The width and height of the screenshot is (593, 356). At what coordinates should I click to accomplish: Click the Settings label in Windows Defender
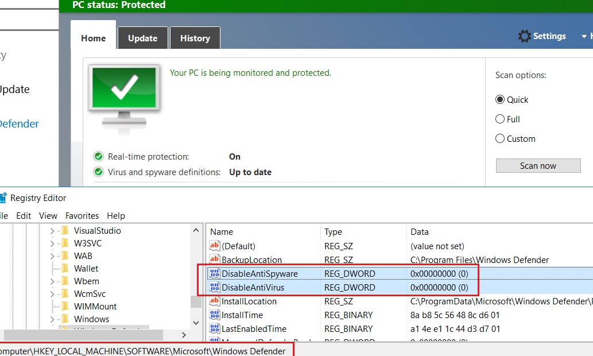click(549, 36)
